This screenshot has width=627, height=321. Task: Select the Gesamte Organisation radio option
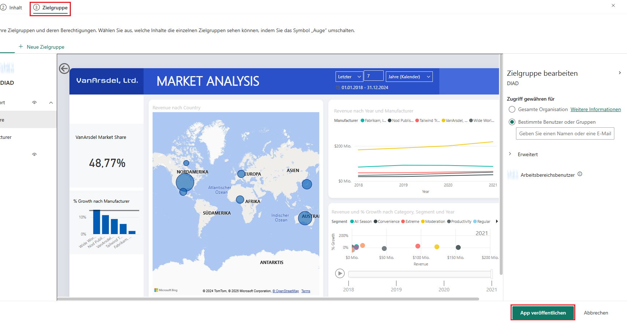[512, 109]
